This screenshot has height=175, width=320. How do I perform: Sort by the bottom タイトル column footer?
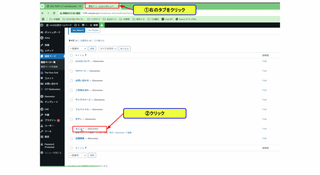point(81,148)
